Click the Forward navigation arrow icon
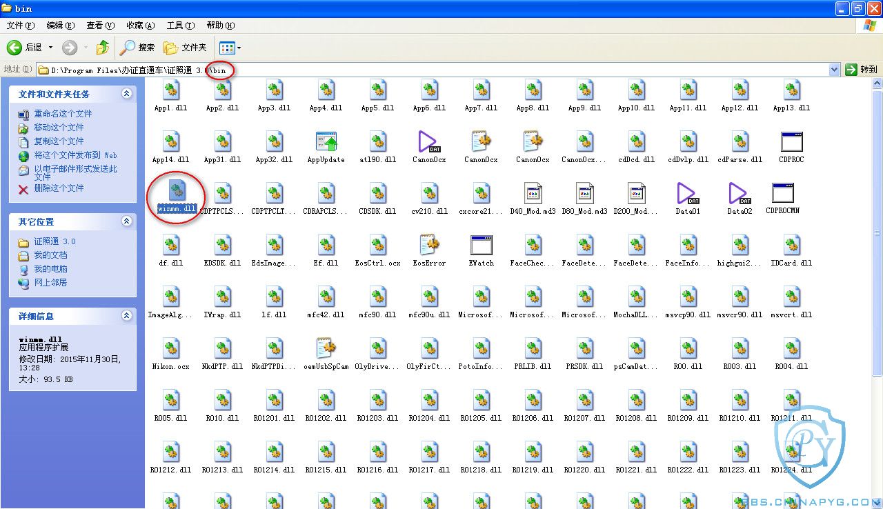 point(69,48)
